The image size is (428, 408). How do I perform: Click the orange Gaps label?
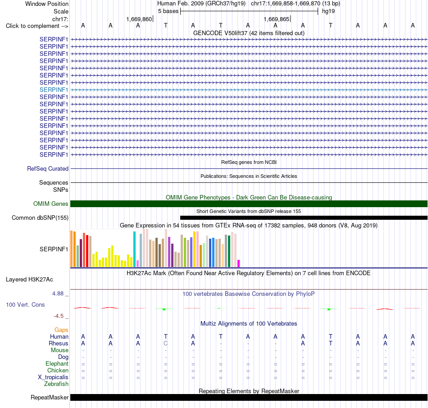61,330
